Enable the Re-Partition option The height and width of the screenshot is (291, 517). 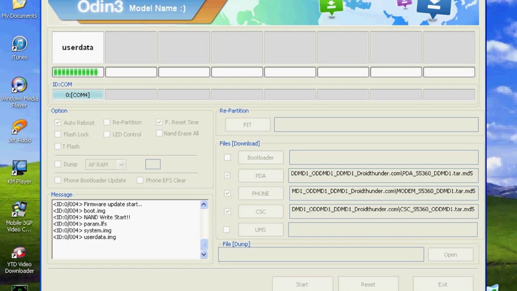(x=107, y=122)
